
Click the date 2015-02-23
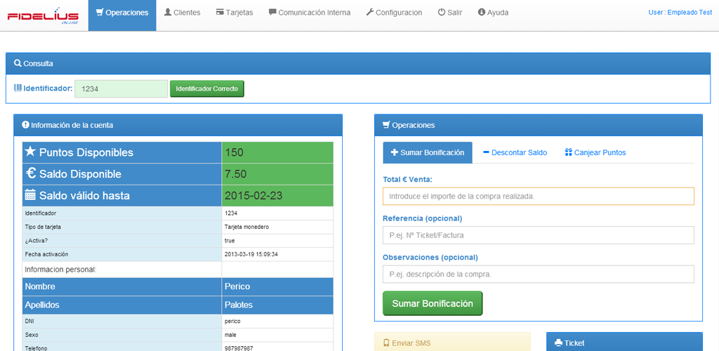click(277, 196)
